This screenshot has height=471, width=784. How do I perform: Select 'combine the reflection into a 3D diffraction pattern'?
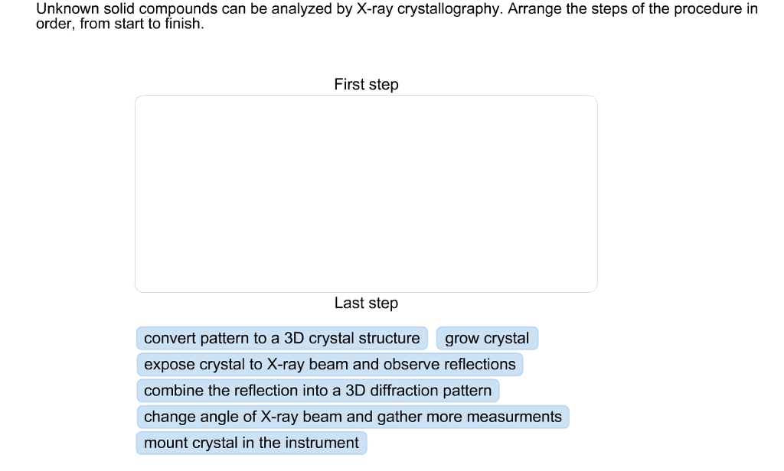point(317,391)
